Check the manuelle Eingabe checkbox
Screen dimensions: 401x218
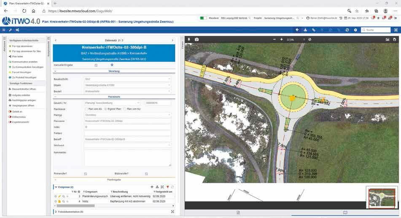pos(96,65)
